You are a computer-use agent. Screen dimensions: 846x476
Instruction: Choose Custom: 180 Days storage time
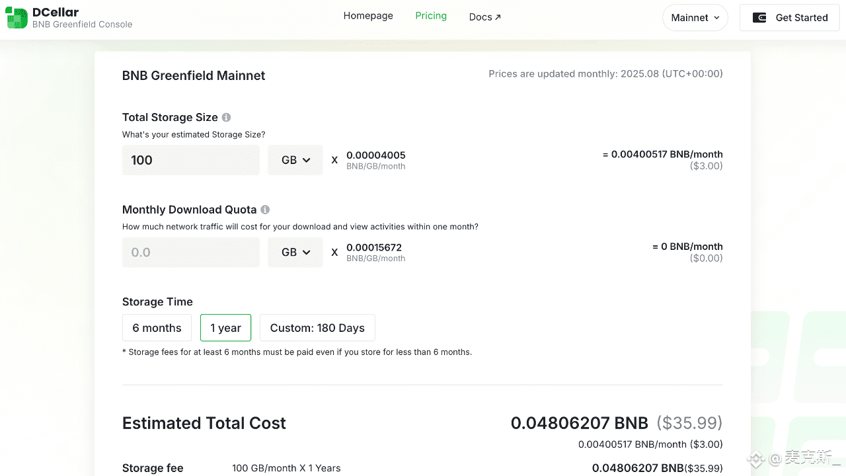pos(317,328)
